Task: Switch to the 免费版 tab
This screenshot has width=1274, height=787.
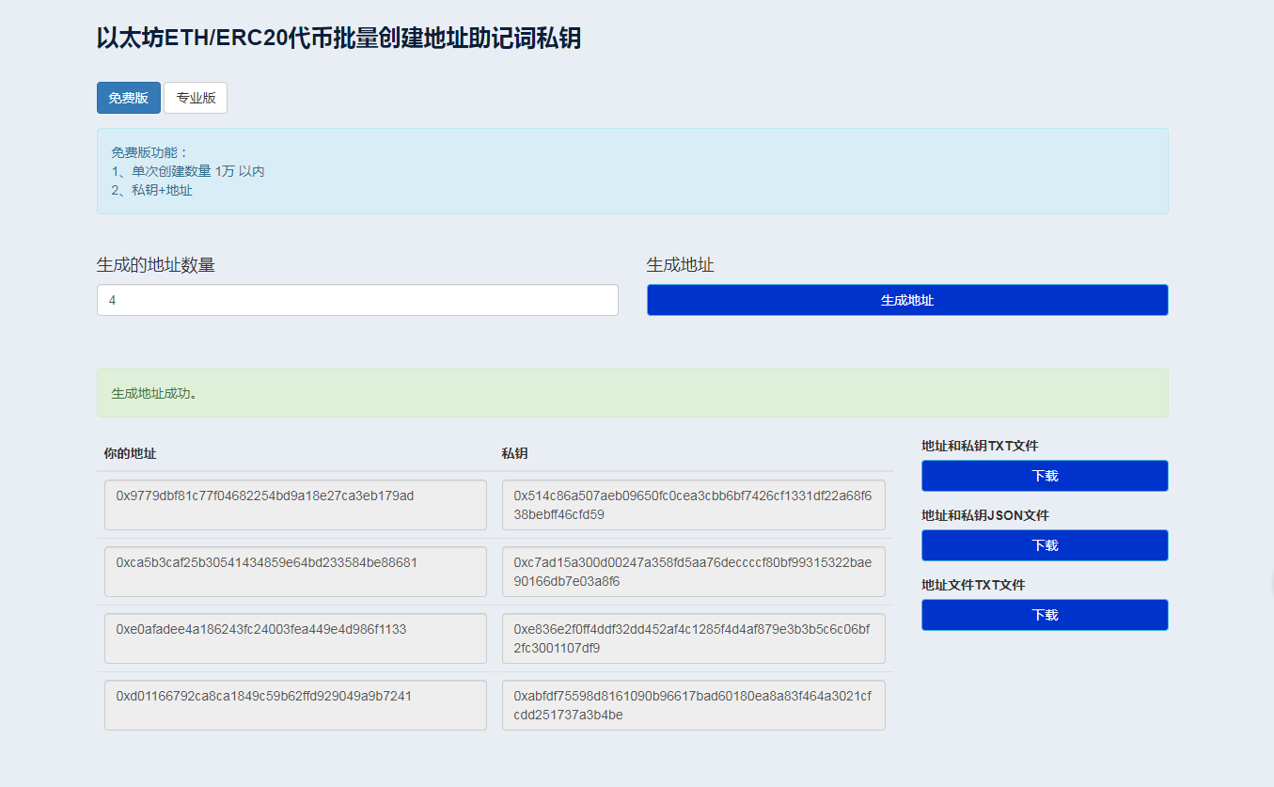Action: click(x=129, y=98)
